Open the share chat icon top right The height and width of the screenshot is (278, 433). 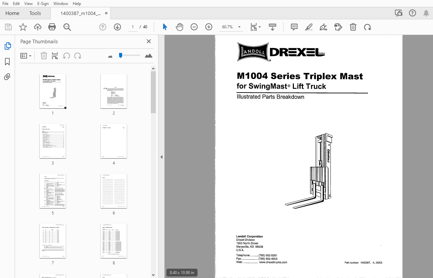398,13
